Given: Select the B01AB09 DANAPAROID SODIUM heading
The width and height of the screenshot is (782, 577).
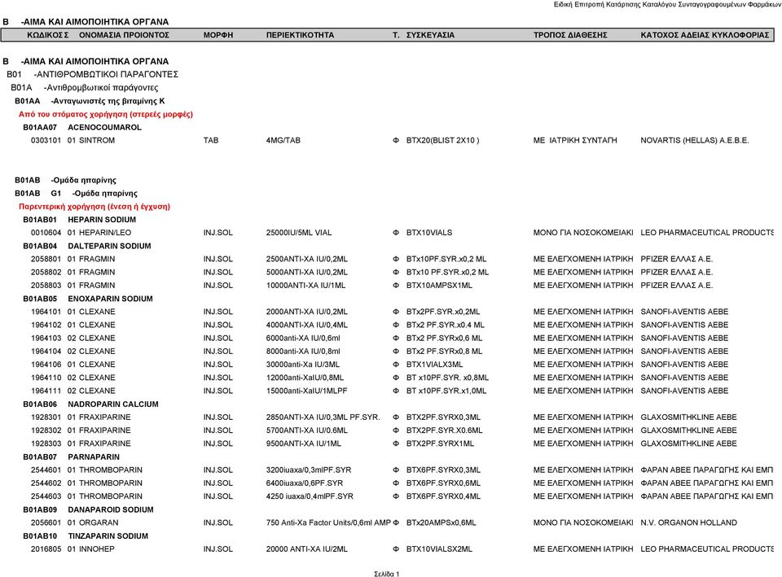Looking at the screenshot, I should pos(88,509).
